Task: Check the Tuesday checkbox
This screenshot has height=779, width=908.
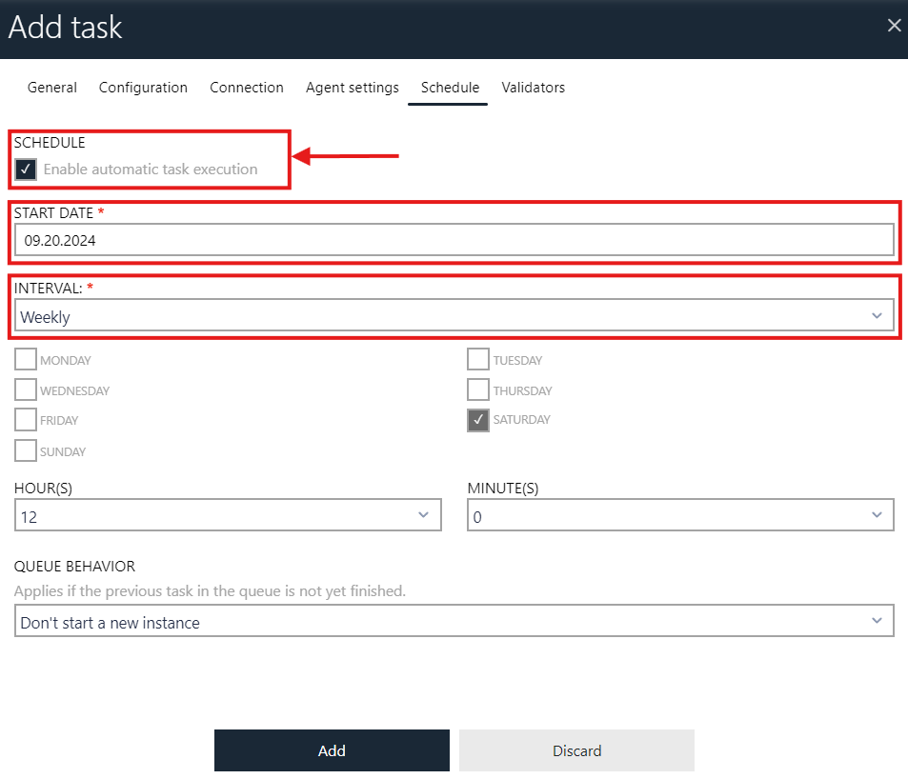Action: coord(477,359)
